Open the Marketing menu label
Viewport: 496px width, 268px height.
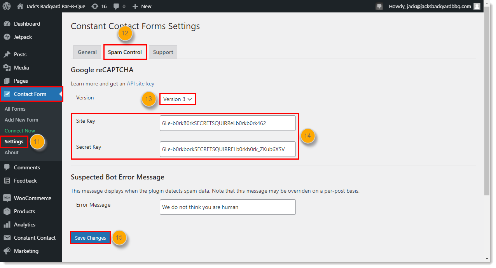click(26, 251)
